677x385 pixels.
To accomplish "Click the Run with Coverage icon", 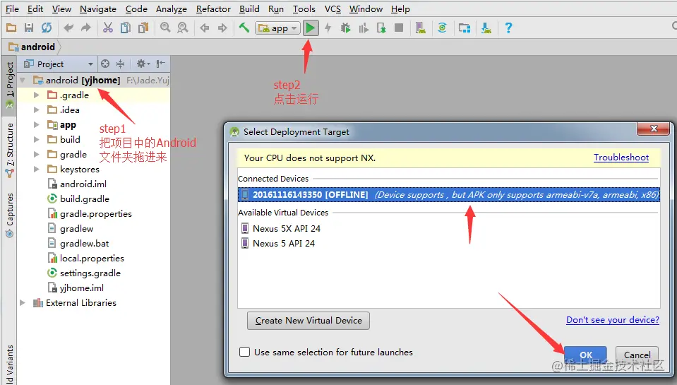I will (364, 28).
